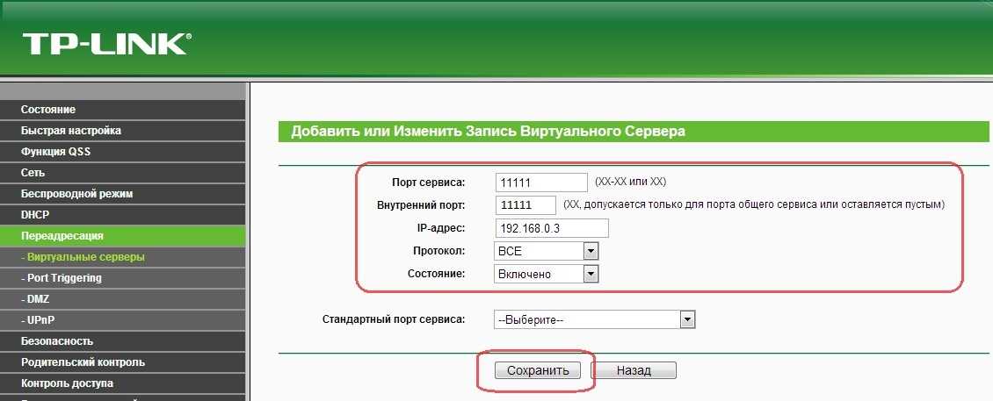Open Быстрая настройка in sidebar
This screenshot has width=993, height=401.
[x=71, y=131]
